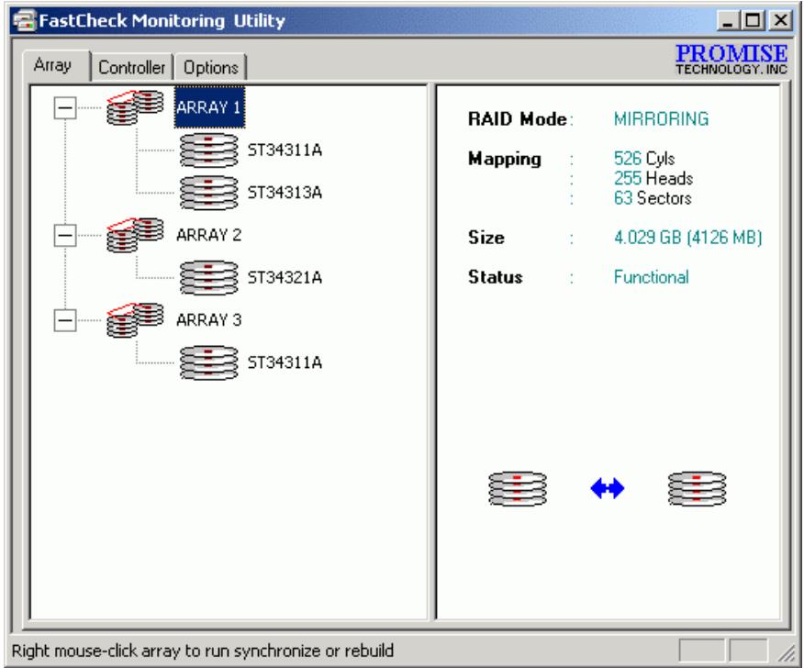Screen dimensions: 804x668
Task: Click the window resize grip corner
Action: (786, 652)
